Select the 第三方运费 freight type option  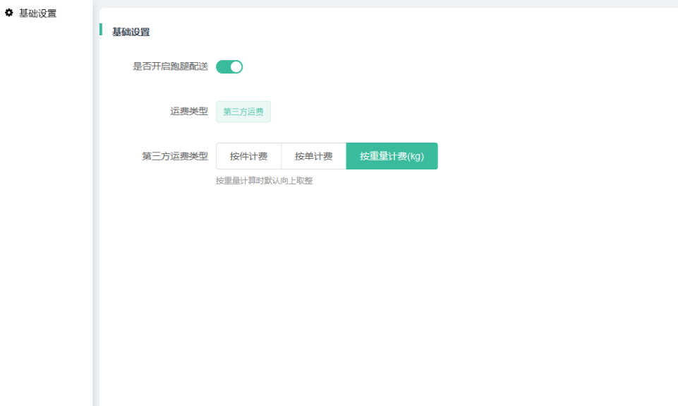(243, 112)
